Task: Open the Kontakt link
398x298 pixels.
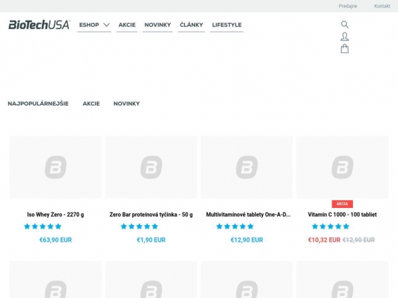Action: point(382,6)
